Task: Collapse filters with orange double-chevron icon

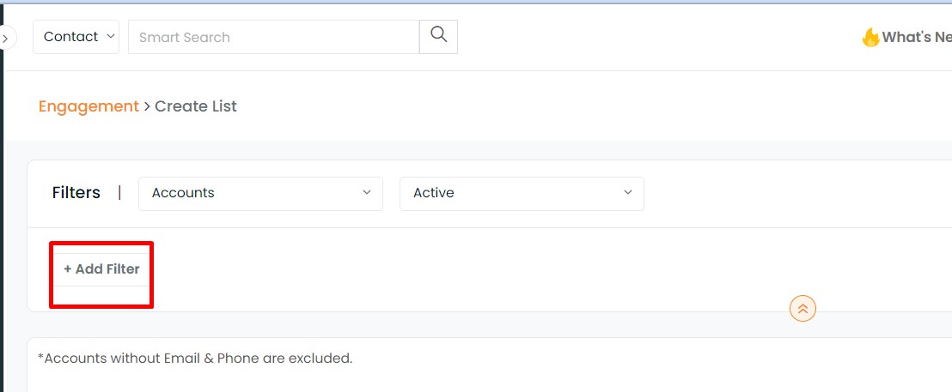Action: 802,309
